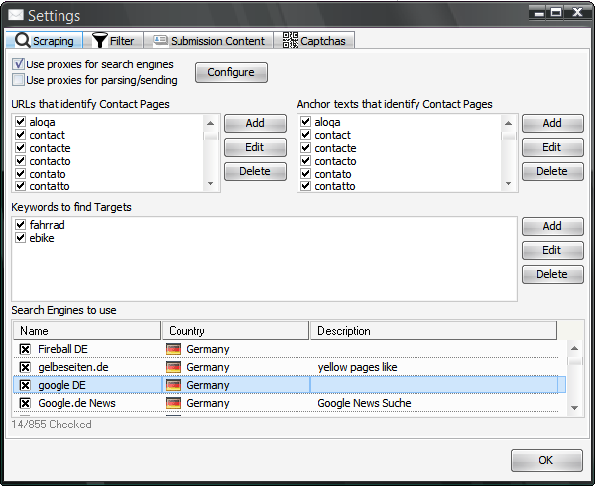Viewport: 595px width, 486px height.
Task: Click Germany flag icon in gelbeseiten.de row
Action: tap(174, 367)
